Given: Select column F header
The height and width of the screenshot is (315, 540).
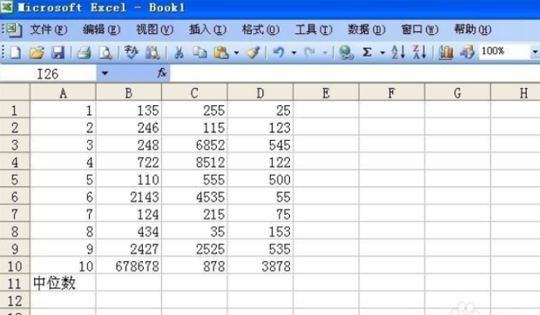Looking at the screenshot, I should point(392,93).
